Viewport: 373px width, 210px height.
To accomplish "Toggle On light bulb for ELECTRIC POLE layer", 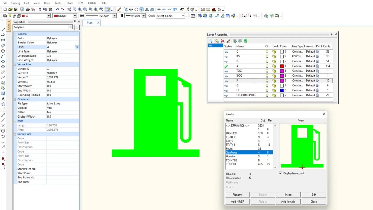I will pos(267,95).
